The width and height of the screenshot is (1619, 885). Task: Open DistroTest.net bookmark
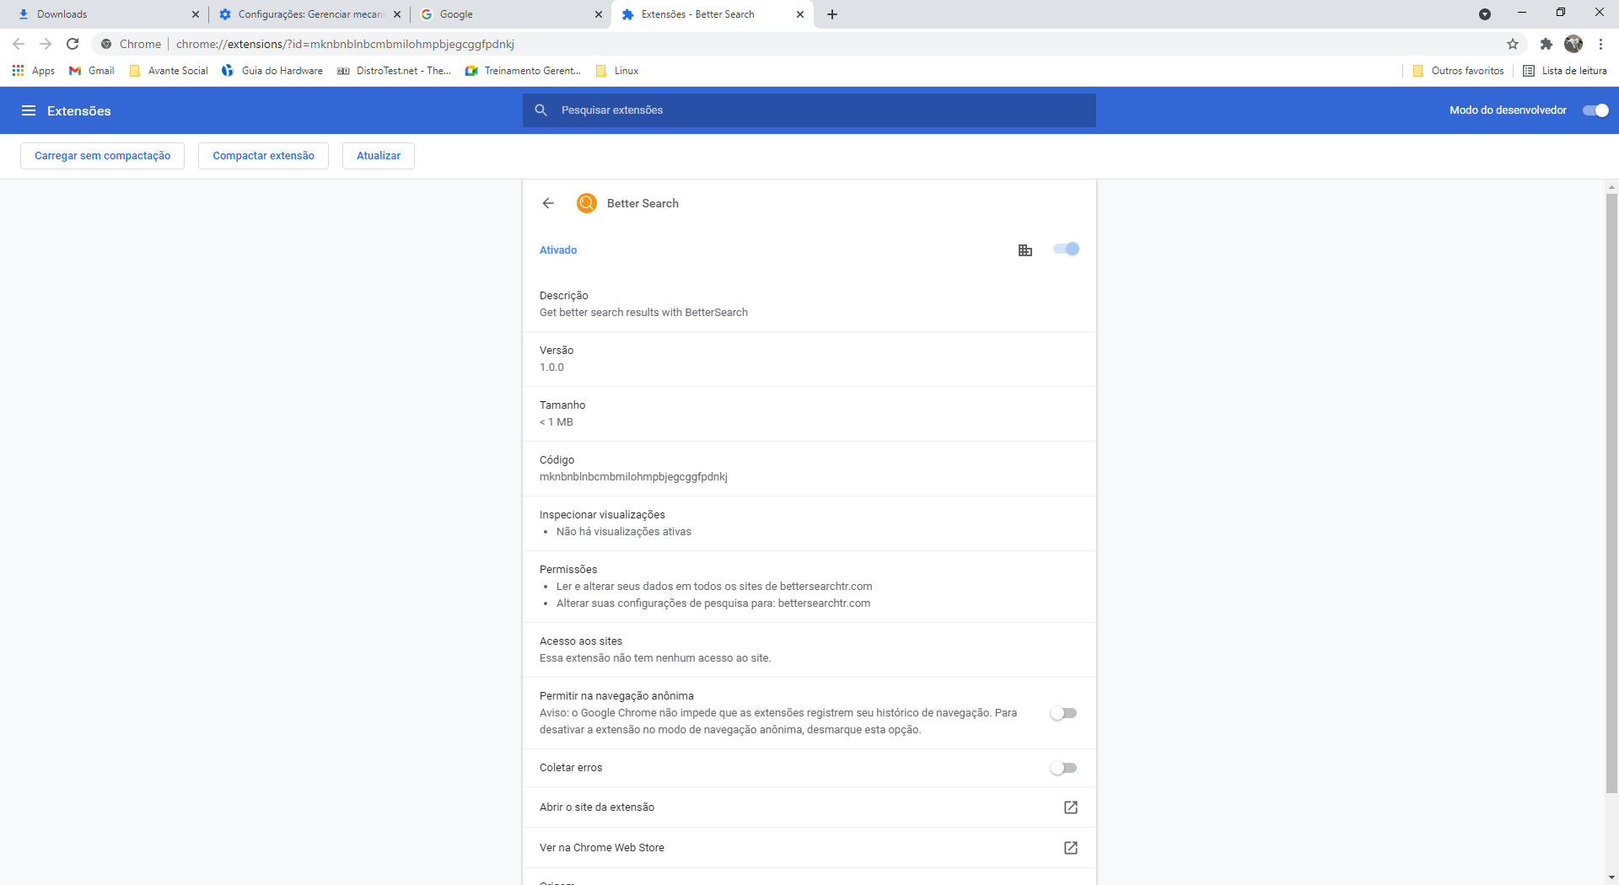click(395, 71)
